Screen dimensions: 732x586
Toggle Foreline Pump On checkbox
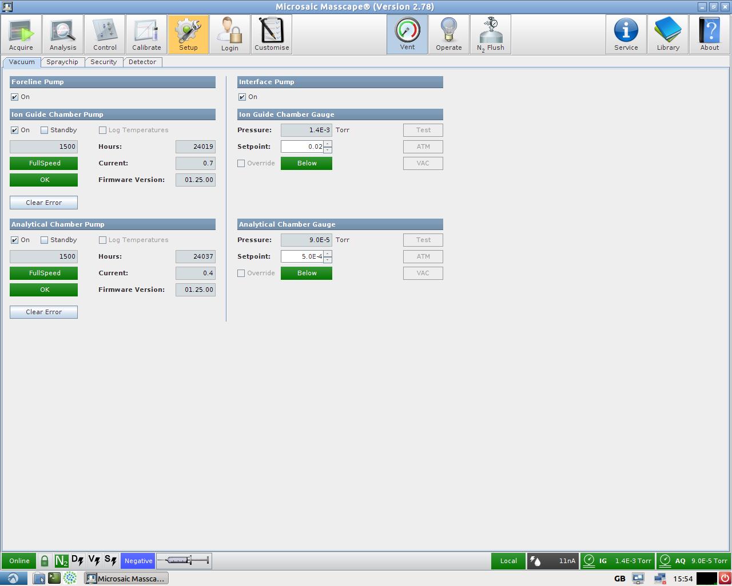pos(15,97)
